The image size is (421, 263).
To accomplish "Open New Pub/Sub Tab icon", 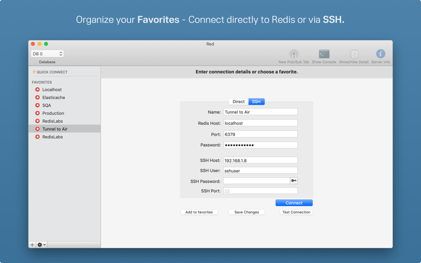I will [294, 54].
